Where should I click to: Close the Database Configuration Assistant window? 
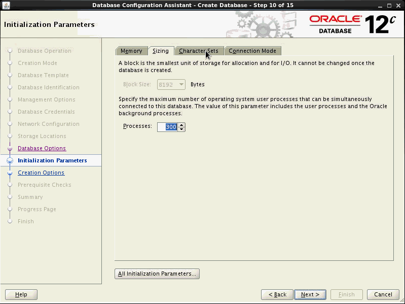pos(398,6)
